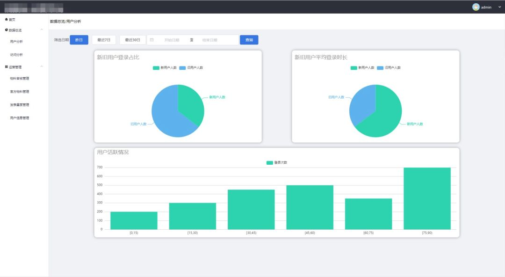Toggle 新用户人数 legend in 新旧用户平均登录时长 chart
The height and width of the screenshot is (277, 505).
pyautogui.click(x=362, y=68)
